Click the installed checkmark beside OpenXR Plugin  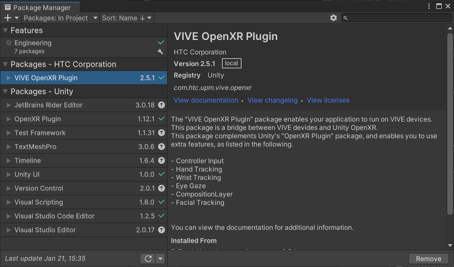162,119
